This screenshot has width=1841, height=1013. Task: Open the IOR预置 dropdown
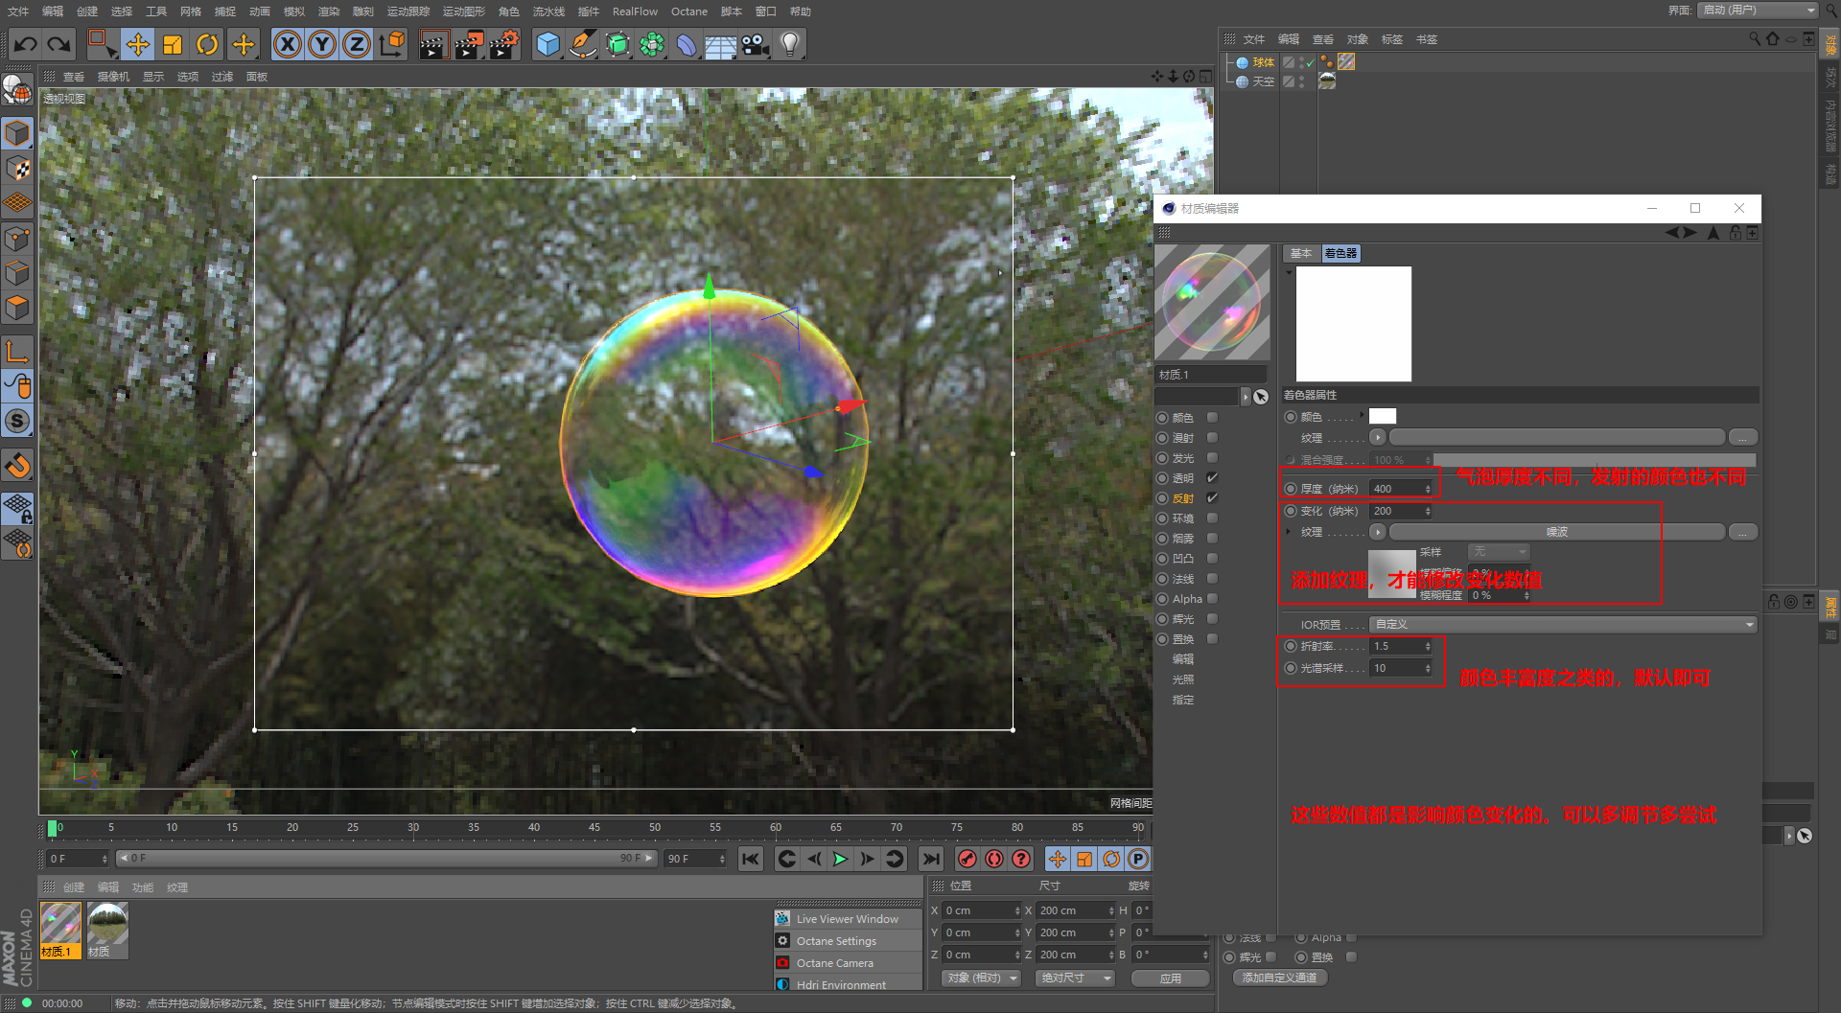pyautogui.click(x=1563, y=624)
